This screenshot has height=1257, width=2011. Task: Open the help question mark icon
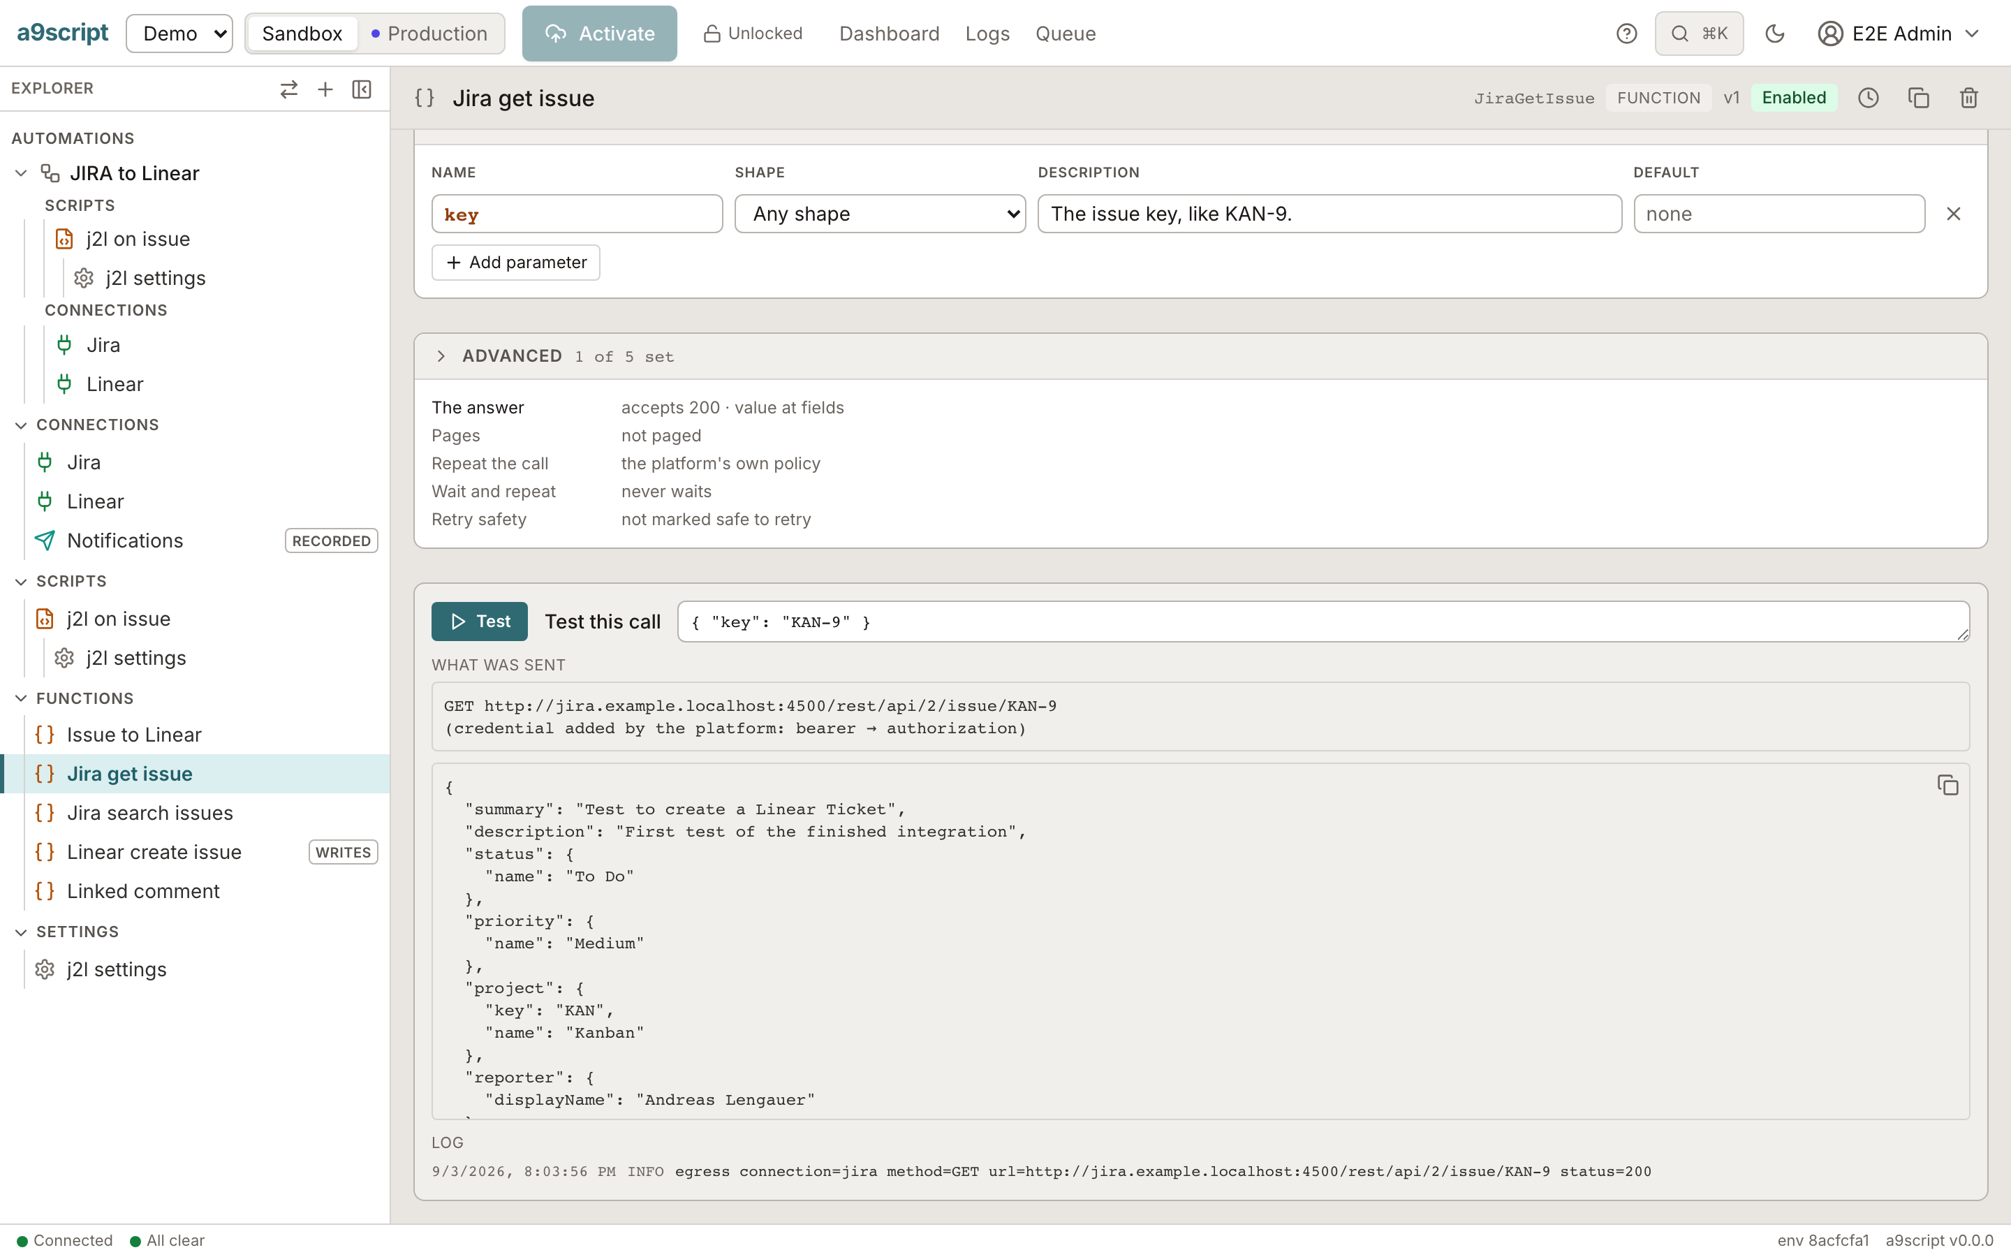click(x=1626, y=34)
